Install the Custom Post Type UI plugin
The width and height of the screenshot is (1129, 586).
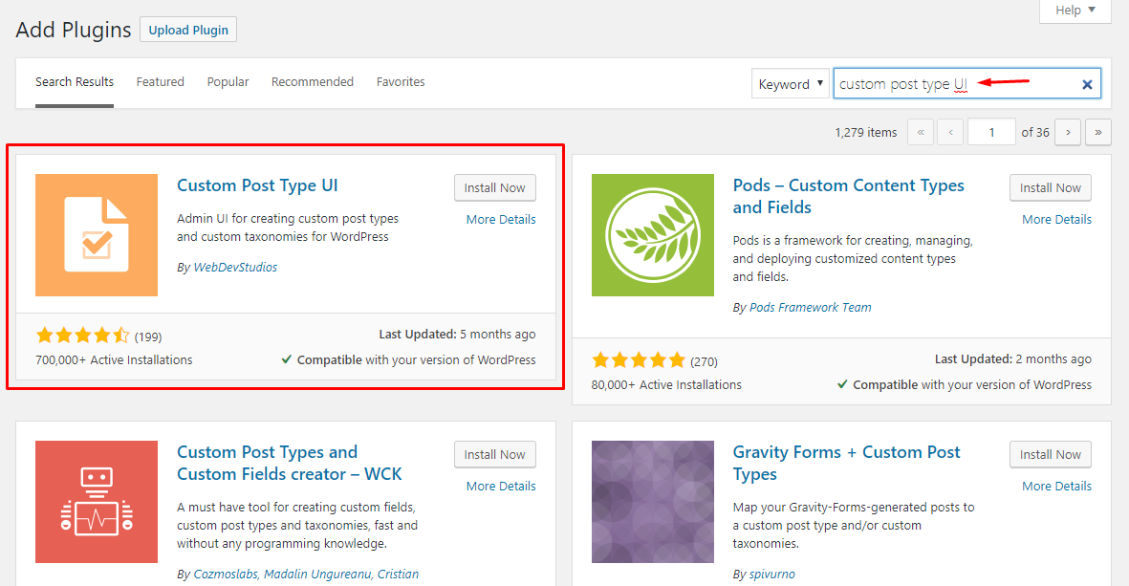click(494, 187)
